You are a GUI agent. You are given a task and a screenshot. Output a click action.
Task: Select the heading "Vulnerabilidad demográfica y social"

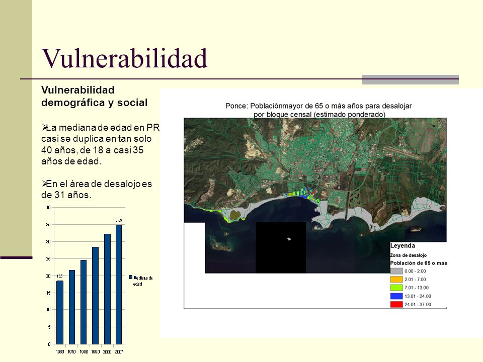coord(95,97)
